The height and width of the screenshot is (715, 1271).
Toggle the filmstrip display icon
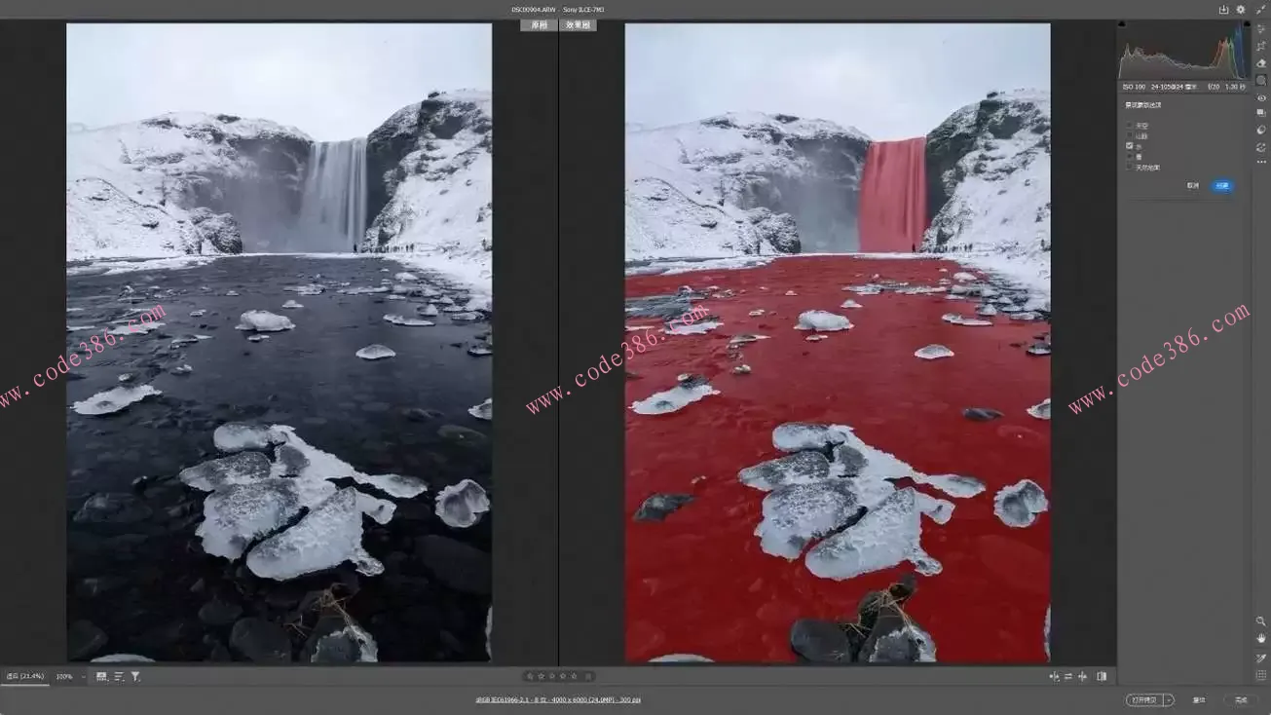(102, 676)
